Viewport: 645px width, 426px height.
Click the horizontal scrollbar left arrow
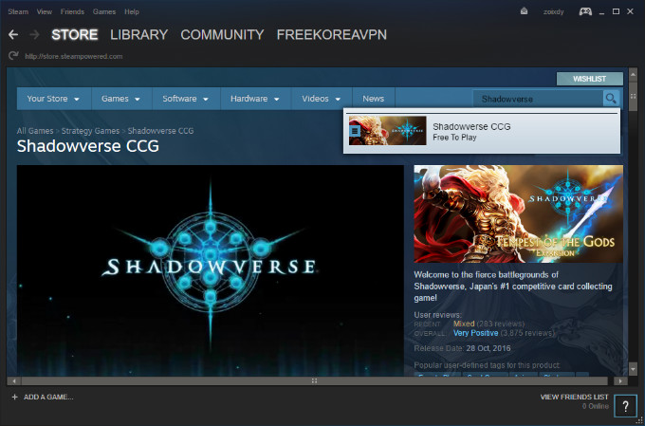pos(14,381)
